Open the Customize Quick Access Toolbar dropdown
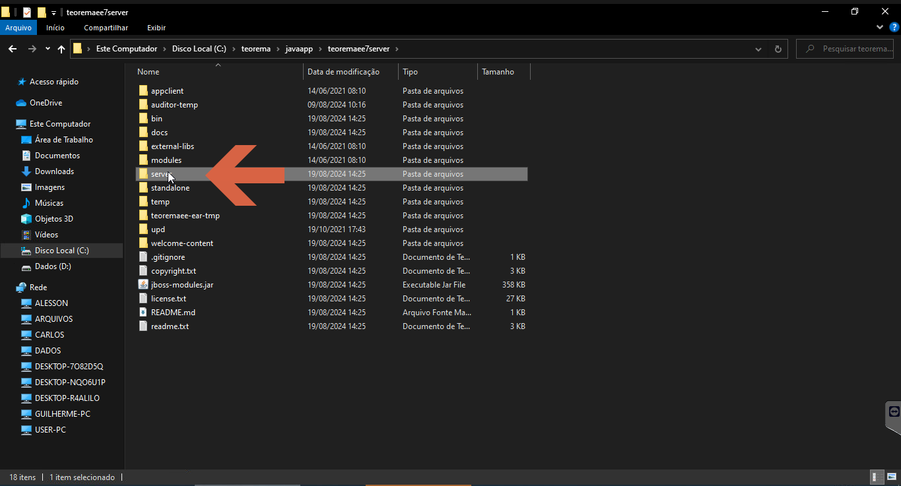The height and width of the screenshot is (486, 901). point(54,13)
